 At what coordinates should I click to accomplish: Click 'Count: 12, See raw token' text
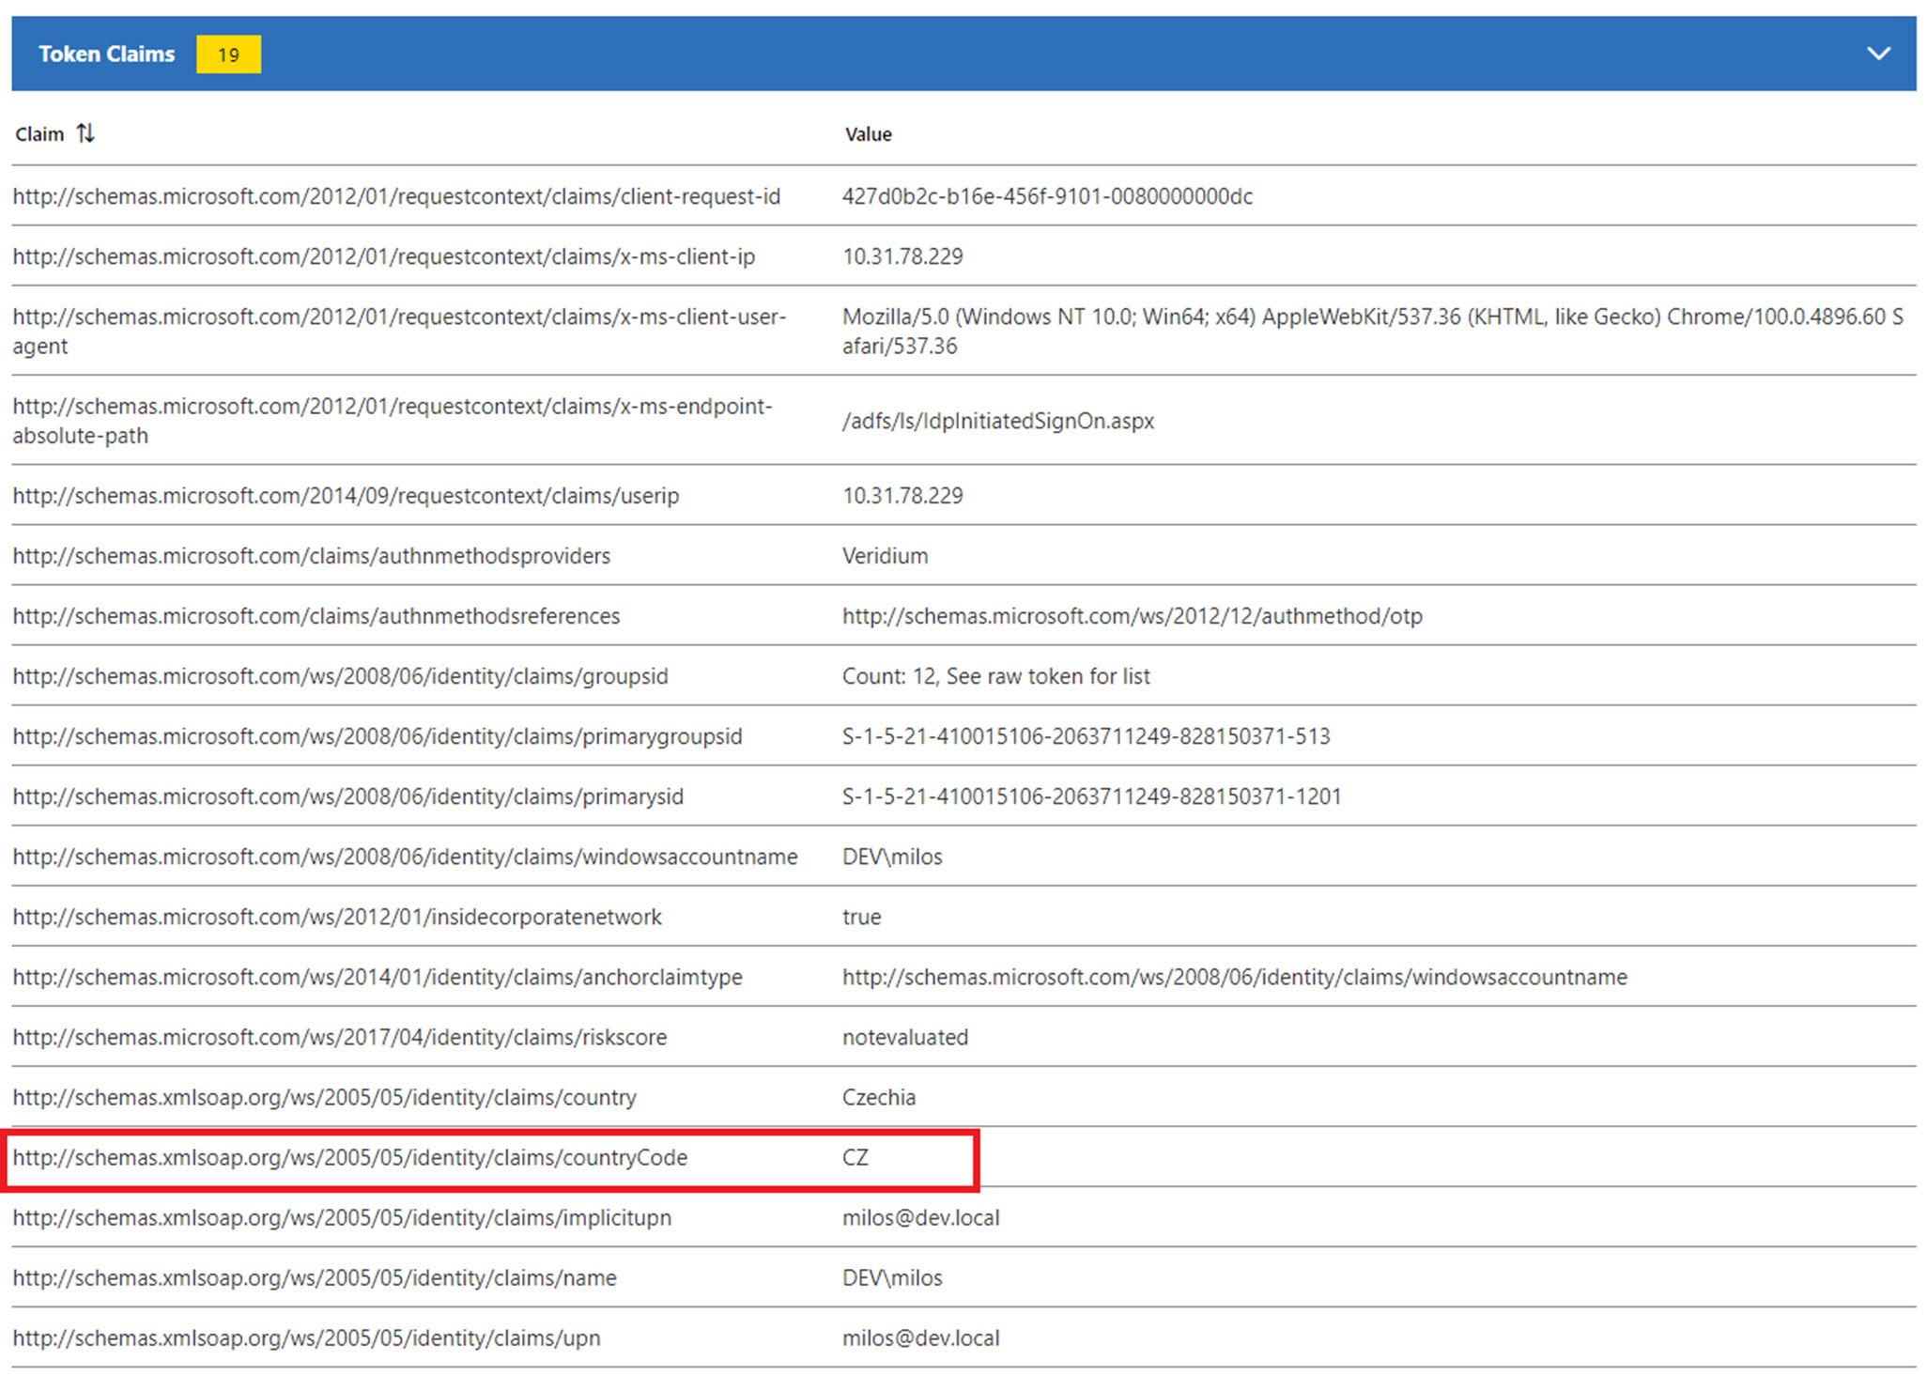point(995,676)
